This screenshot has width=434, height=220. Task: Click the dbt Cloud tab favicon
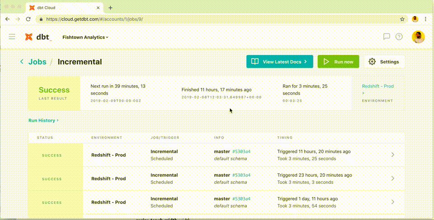tap(32, 8)
